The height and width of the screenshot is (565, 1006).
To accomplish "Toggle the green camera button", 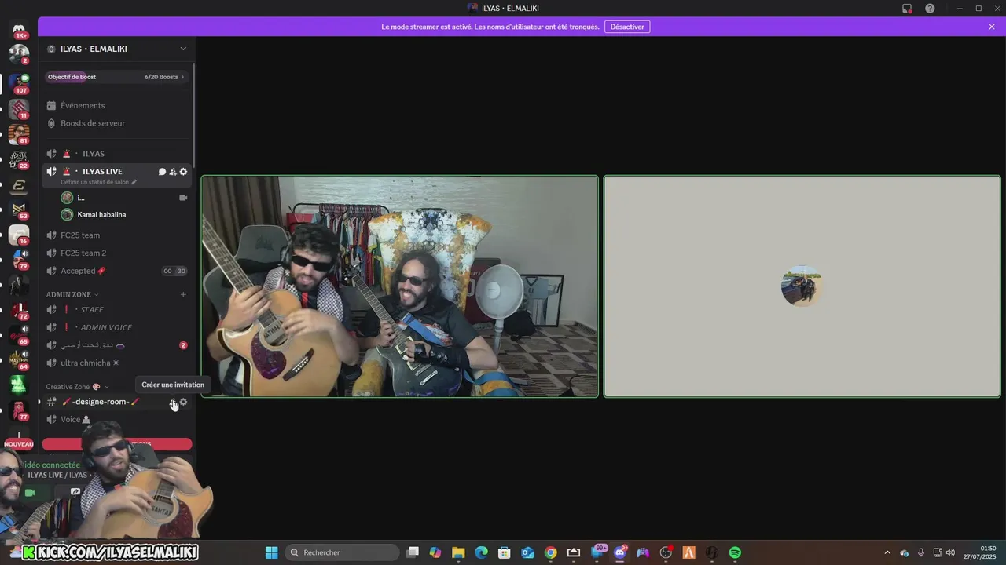I will tap(30, 493).
